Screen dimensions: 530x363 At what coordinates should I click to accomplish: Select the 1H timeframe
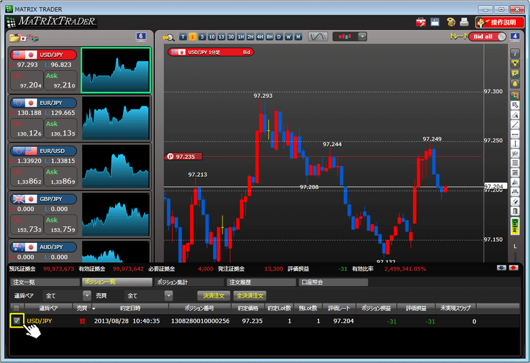click(241, 37)
